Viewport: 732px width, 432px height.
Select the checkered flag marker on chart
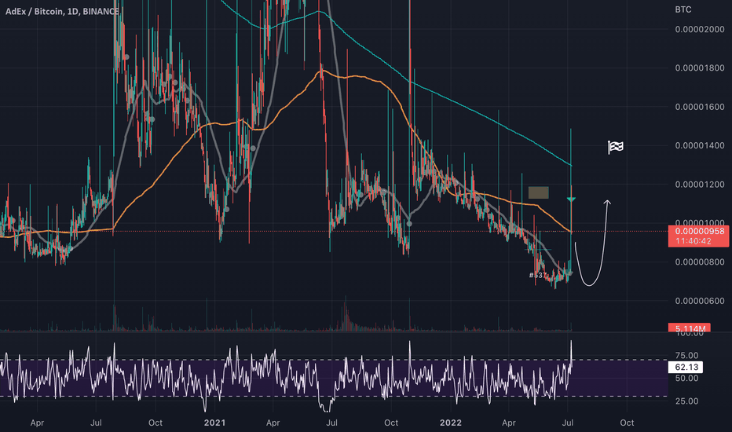click(x=615, y=147)
